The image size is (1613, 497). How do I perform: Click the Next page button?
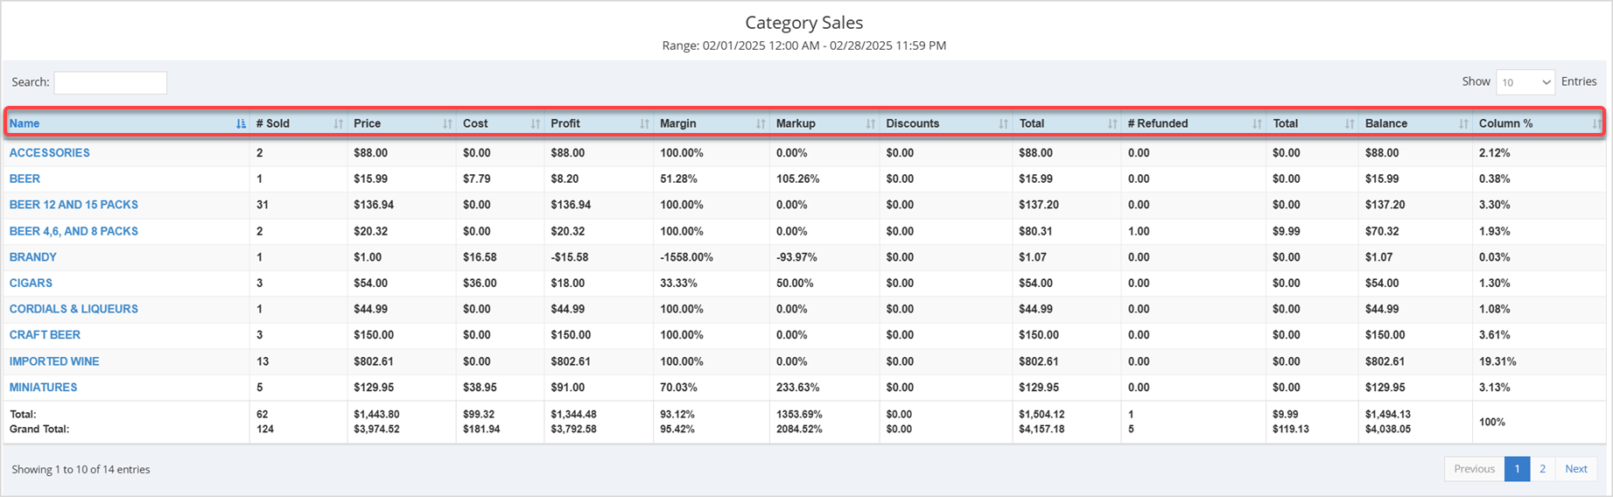pos(1576,469)
